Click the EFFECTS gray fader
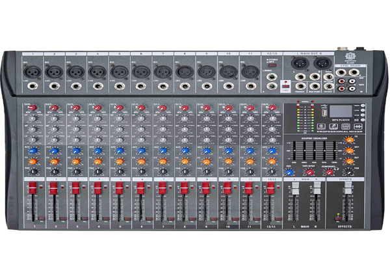Image resolution: width=390 pixels, height=278 pixels. click(x=348, y=189)
